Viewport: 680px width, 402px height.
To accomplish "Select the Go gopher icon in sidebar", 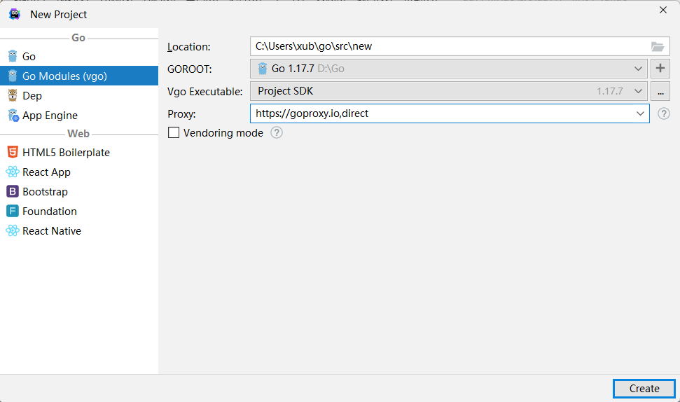I will (12, 56).
